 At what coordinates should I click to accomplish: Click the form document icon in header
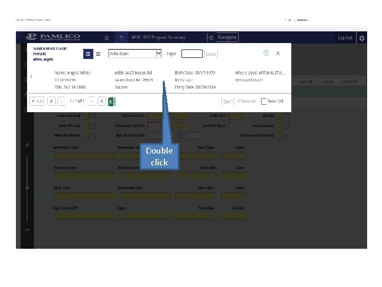(121, 38)
